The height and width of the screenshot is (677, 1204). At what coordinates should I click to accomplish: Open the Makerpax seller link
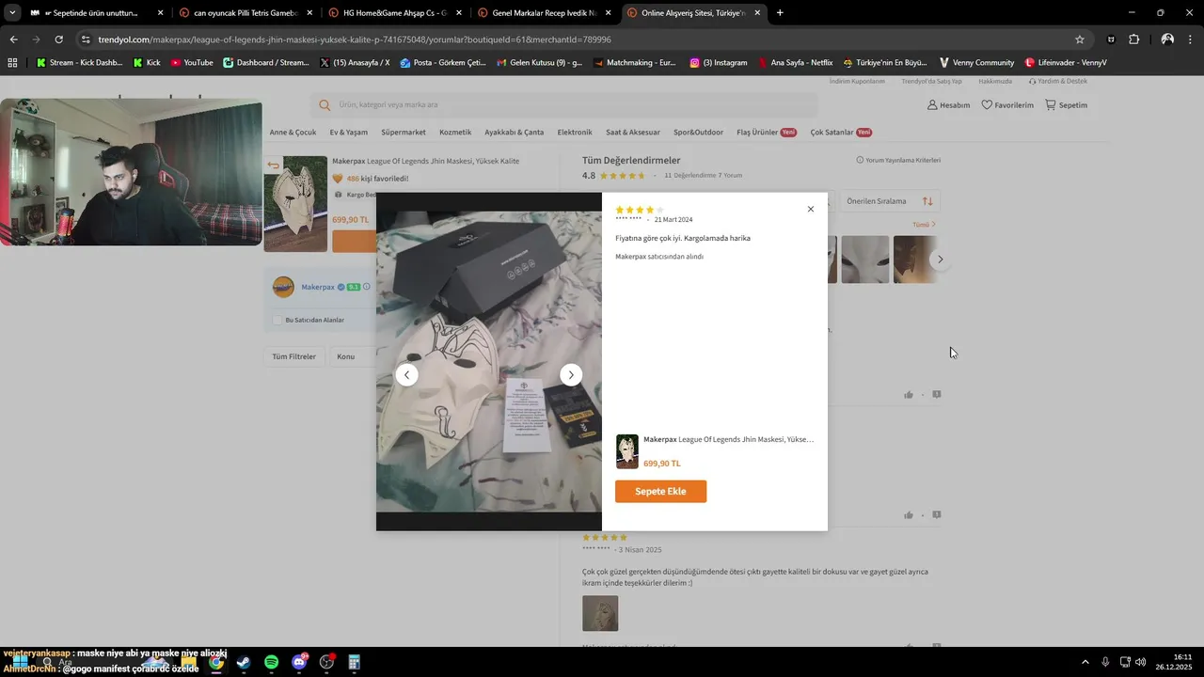coord(318,287)
